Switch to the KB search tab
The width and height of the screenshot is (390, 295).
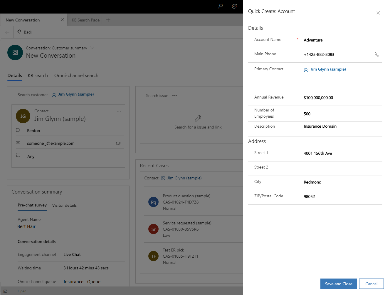click(x=38, y=75)
